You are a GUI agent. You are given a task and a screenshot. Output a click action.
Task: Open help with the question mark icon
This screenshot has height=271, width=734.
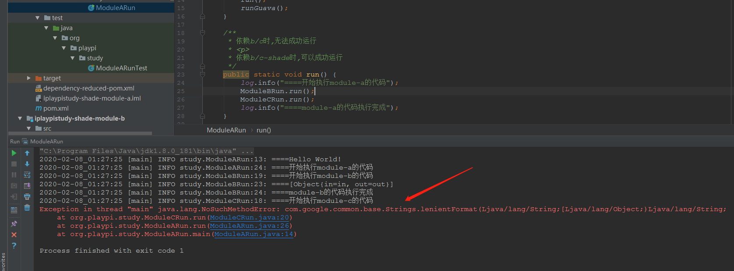coord(14,246)
